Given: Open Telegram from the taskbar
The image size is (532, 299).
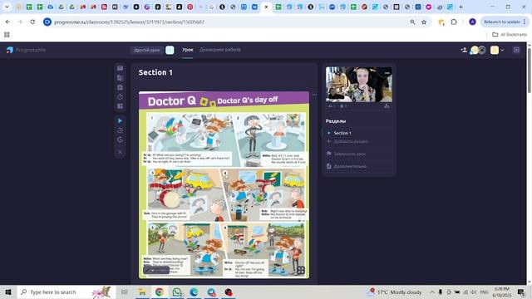Looking at the screenshot, I should click(x=211, y=292).
